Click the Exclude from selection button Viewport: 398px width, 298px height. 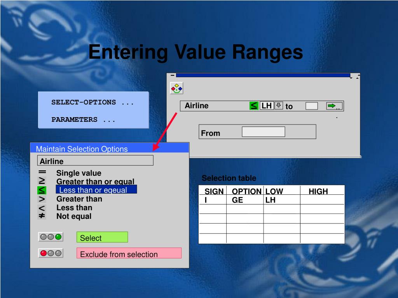coord(129,253)
